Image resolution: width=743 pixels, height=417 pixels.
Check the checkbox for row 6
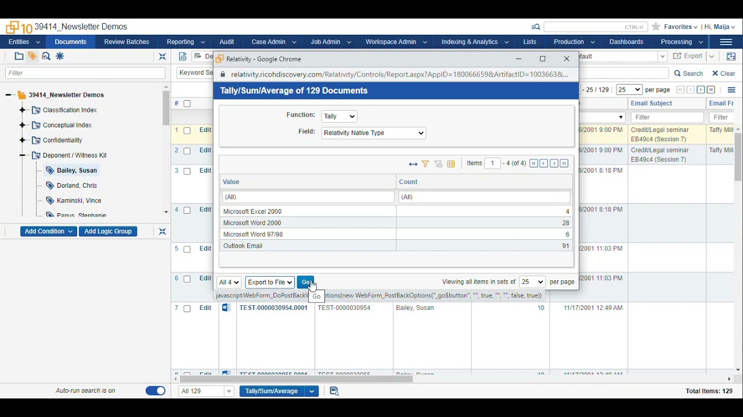[187, 279]
